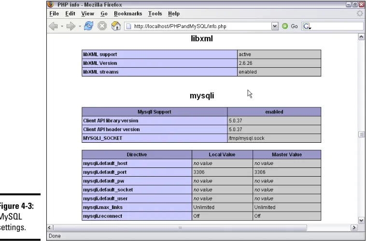This screenshot has height=241, width=367.
Task: Click the vertical scrollbar down arrow
Action: pos(361,220)
